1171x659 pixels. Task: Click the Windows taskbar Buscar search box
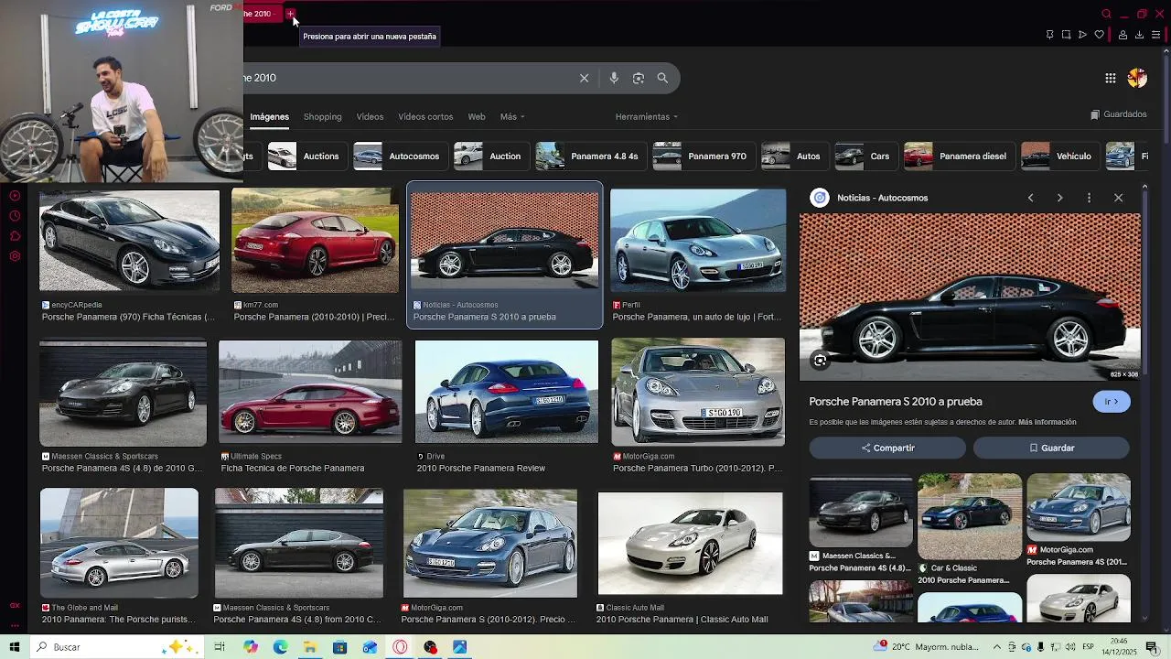coord(117,647)
